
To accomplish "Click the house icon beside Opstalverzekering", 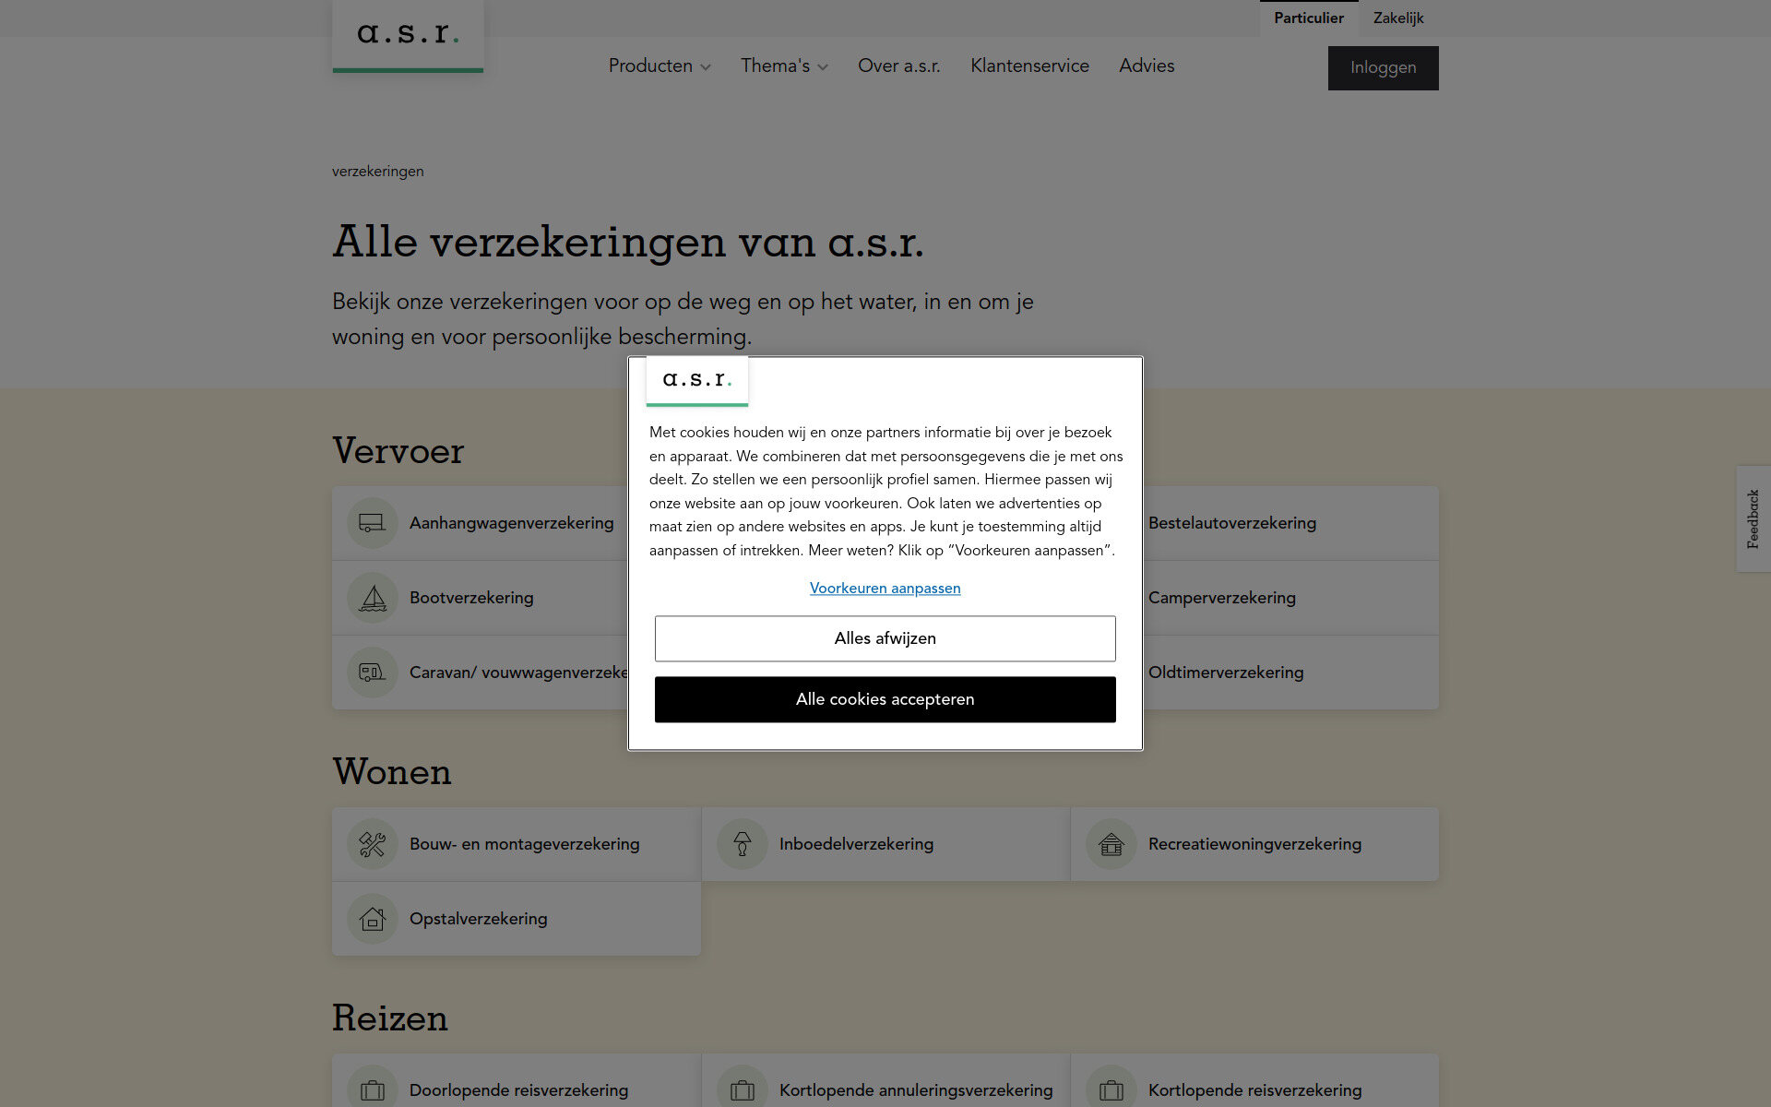I will pos(372,919).
